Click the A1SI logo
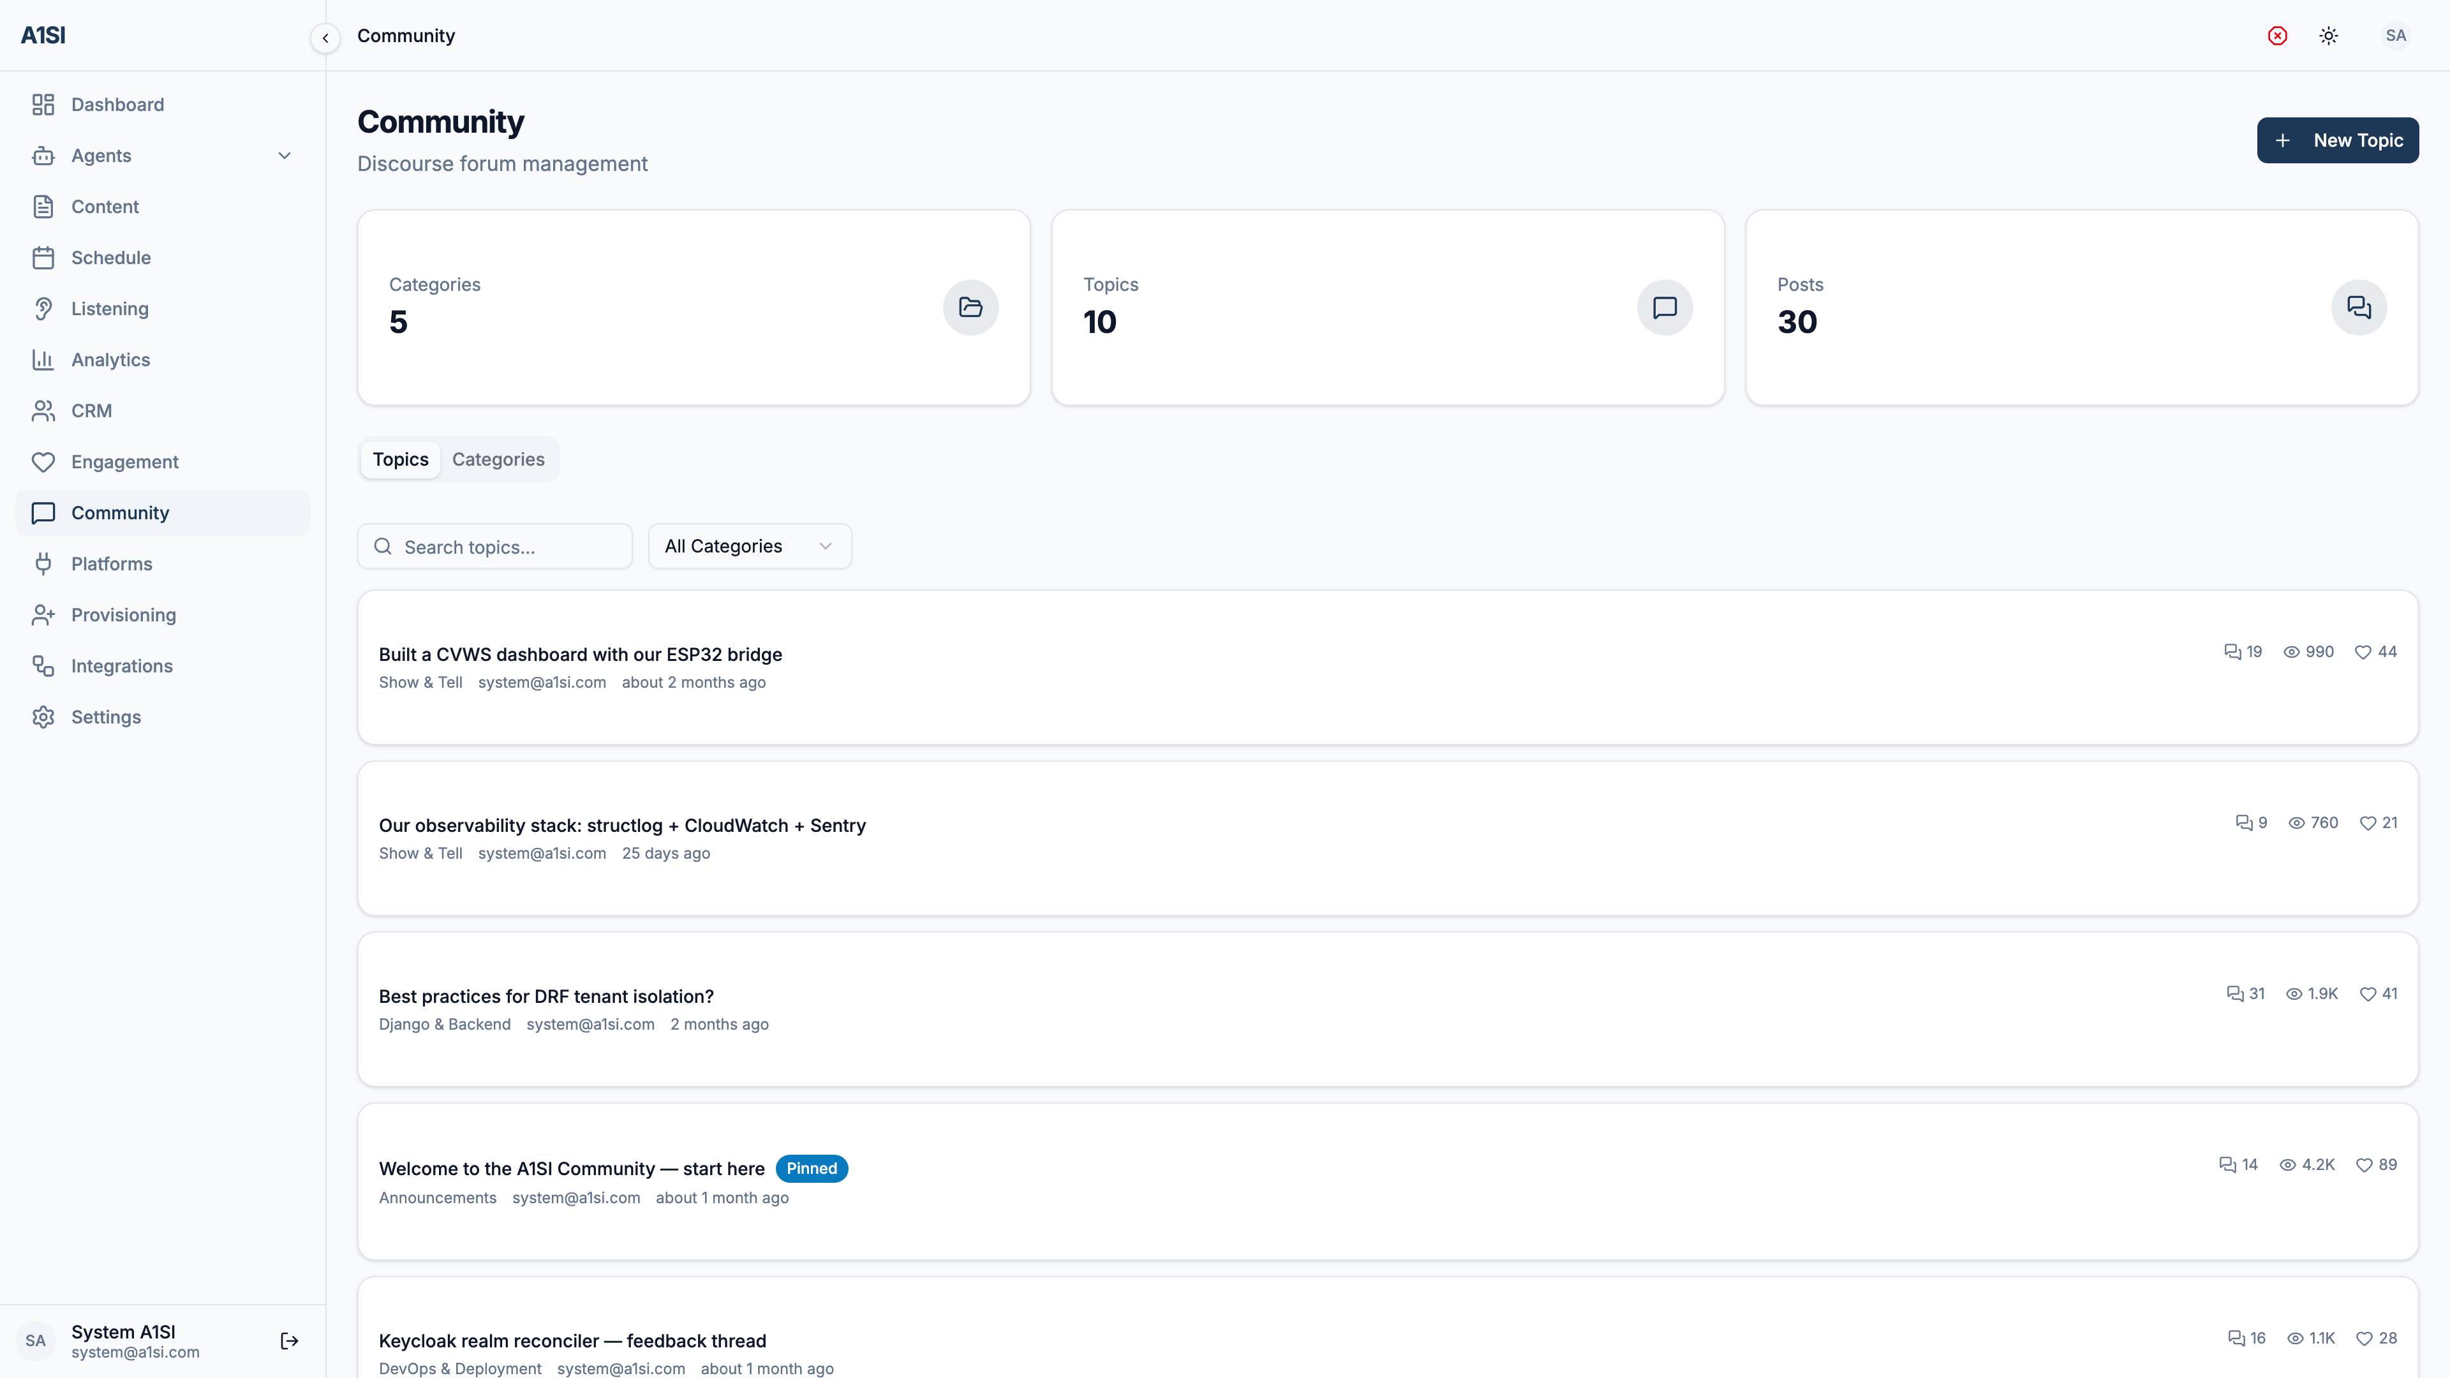Screen dimensions: 2450x1378 click(43, 35)
